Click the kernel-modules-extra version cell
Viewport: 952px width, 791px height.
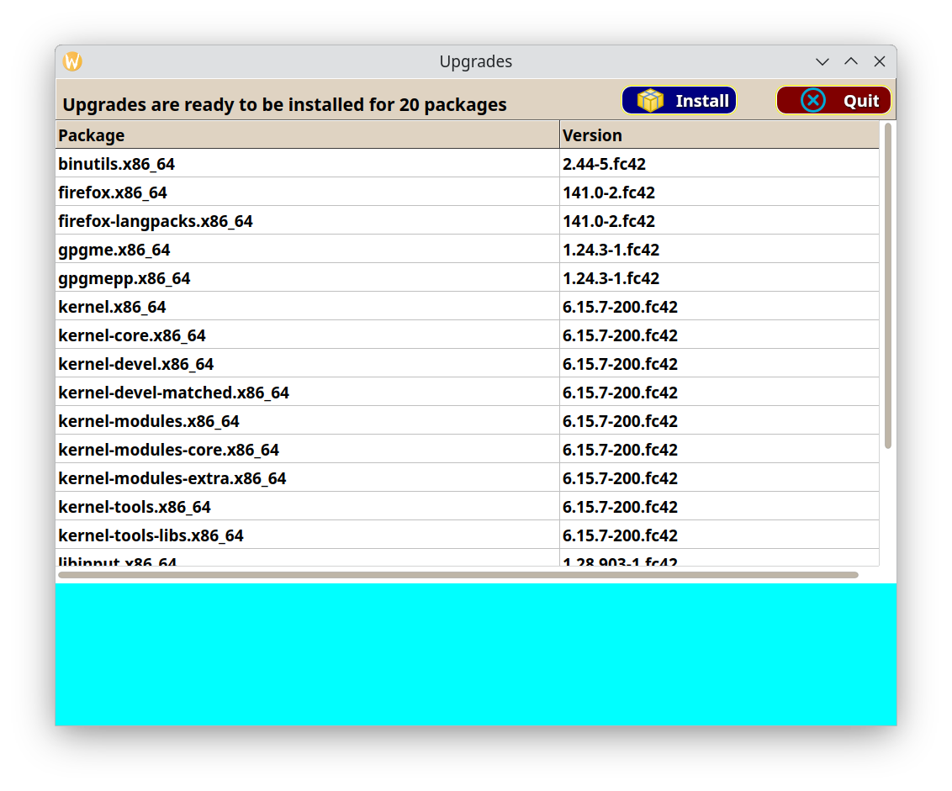(x=719, y=477)
